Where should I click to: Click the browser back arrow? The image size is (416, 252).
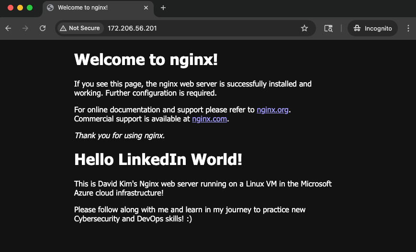(8, 28)
